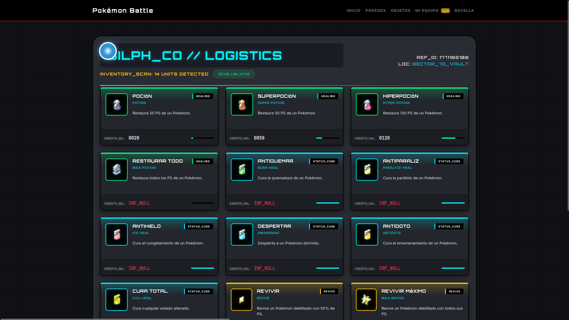The width and height of the screenshot is (569, 320).
Task: Click the Hiperpoción item icon
Action: (x=367, y=105)
